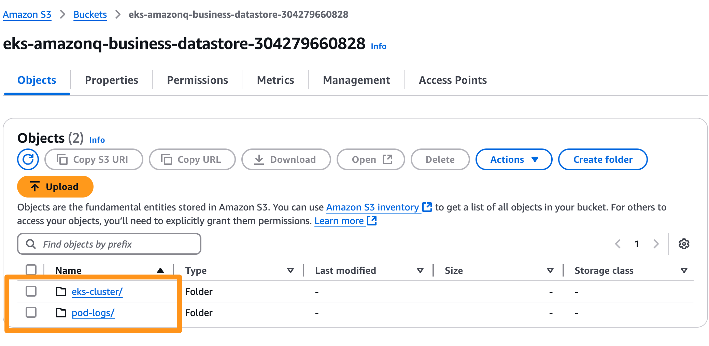Switch to the Permissions tab

197,80
